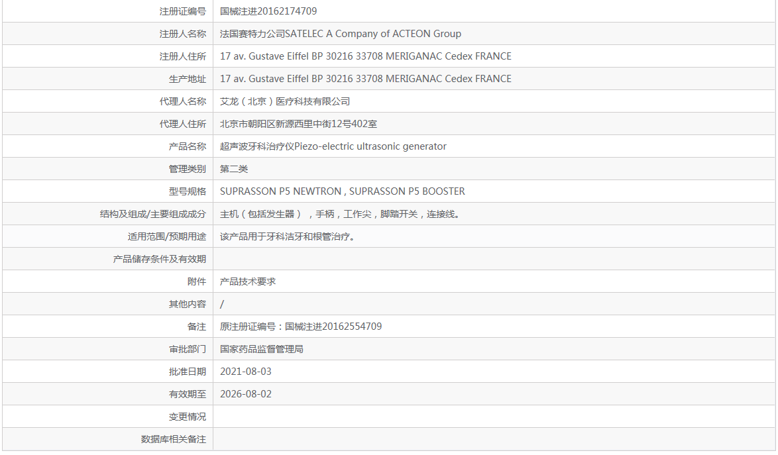Click expiry date 2026-08-02

click(x=246, y=394)
